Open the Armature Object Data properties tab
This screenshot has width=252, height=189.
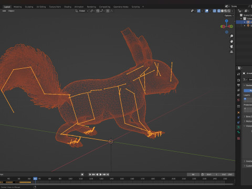[x=238, y=127]
